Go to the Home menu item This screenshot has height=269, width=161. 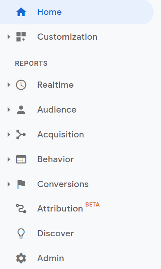pyautogui.click(x=77, y=12)
